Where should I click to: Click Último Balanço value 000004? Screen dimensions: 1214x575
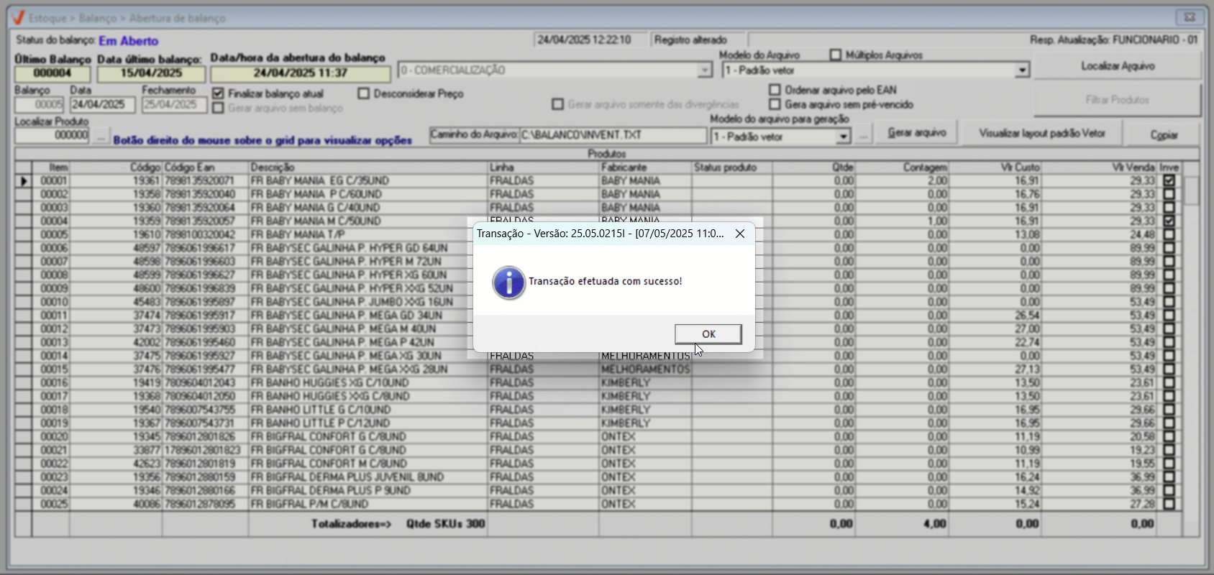(53, 73)
